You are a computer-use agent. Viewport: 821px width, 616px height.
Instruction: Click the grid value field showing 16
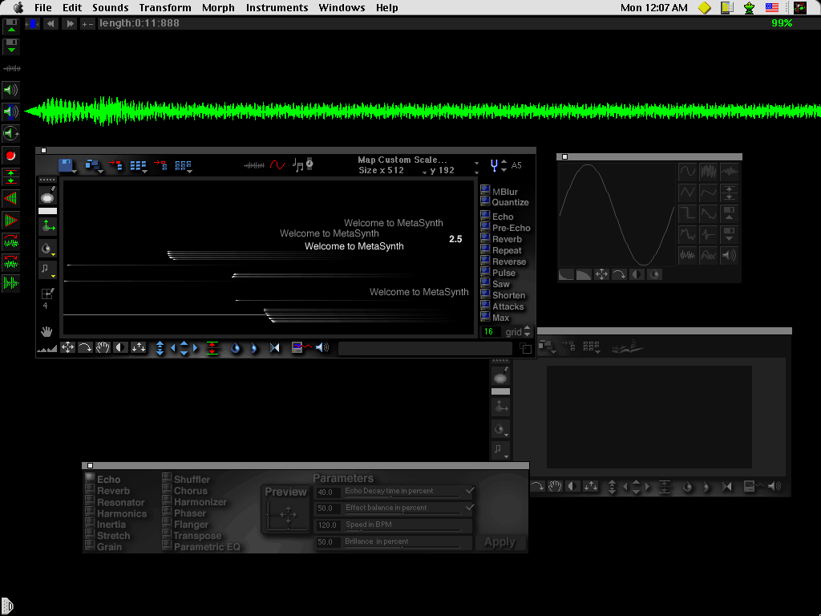point(491,331)
